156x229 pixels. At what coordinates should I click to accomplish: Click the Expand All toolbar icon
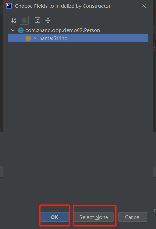click(38, 20)
